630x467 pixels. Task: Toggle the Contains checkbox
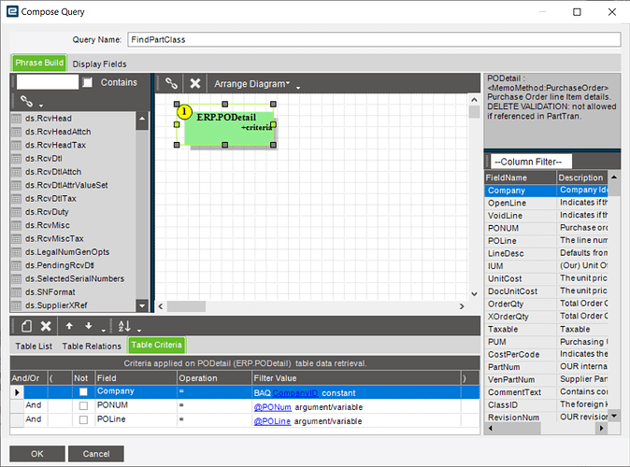tap(87, 82)
